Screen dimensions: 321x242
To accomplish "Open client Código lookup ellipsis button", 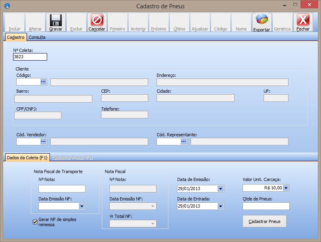I will (x=44, y=82).
